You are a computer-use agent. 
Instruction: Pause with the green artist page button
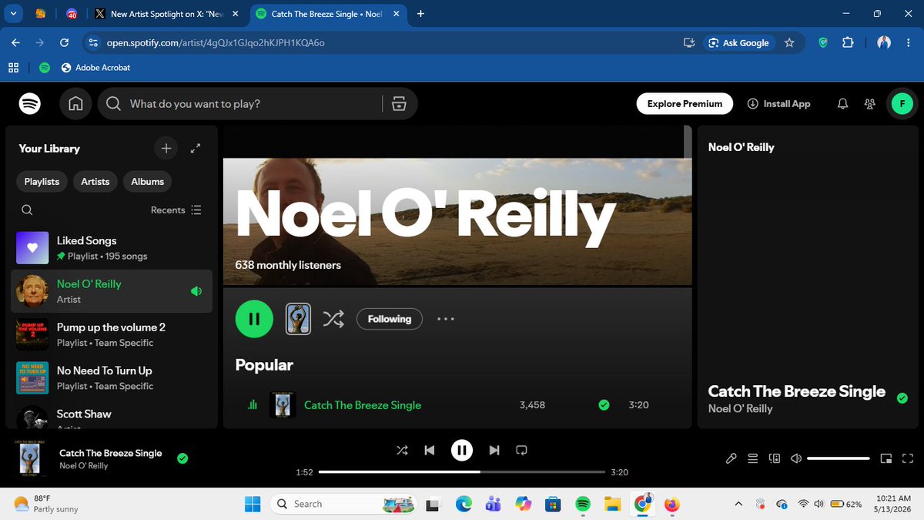tap(254, 319)
